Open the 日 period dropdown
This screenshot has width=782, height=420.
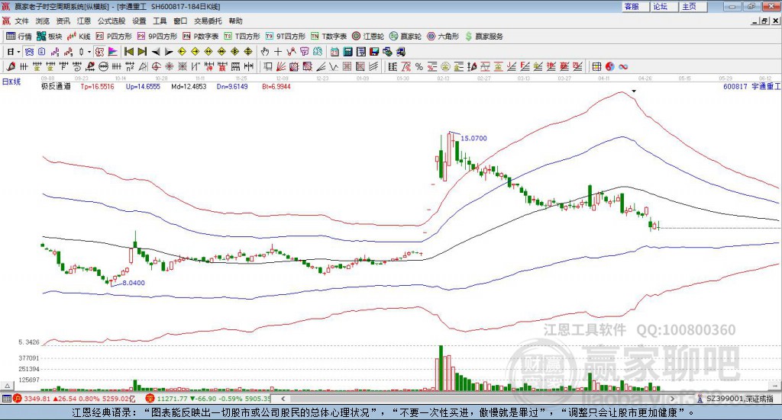13,52
